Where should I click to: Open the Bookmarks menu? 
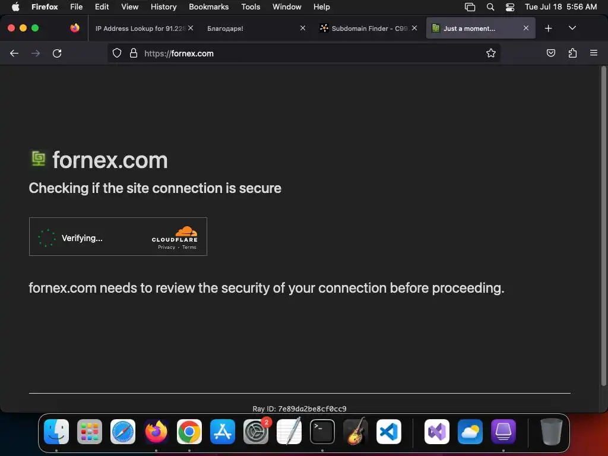pyautogui.click(x=208, y=7)
